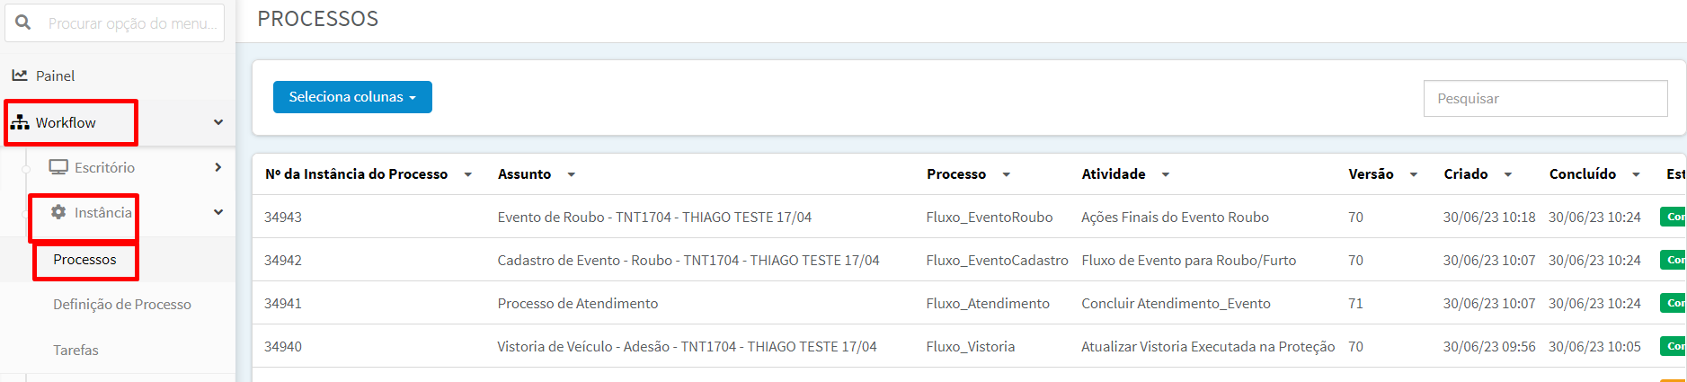Screen dimensions: 1687x382
Task: Click the Workflow hierarchy icon
Action: 20,122
